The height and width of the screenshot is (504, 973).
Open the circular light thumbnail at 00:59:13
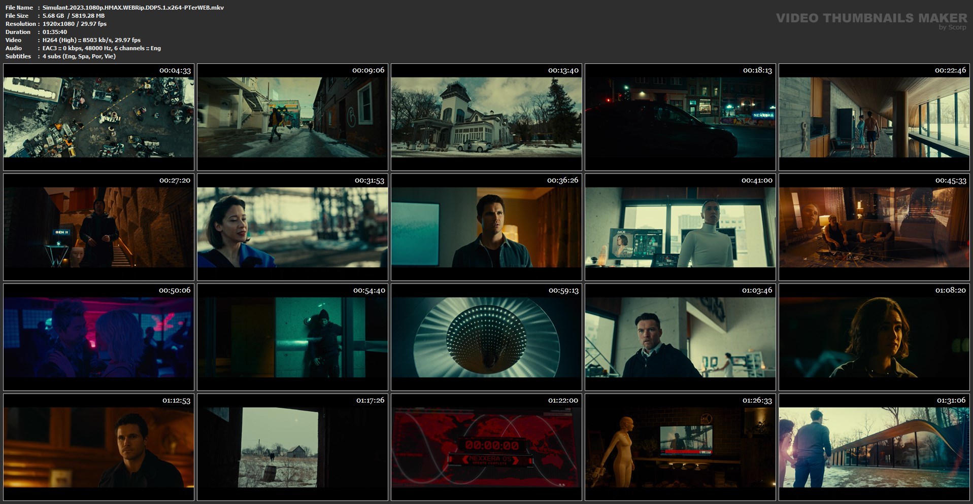[x=486, y=337]
